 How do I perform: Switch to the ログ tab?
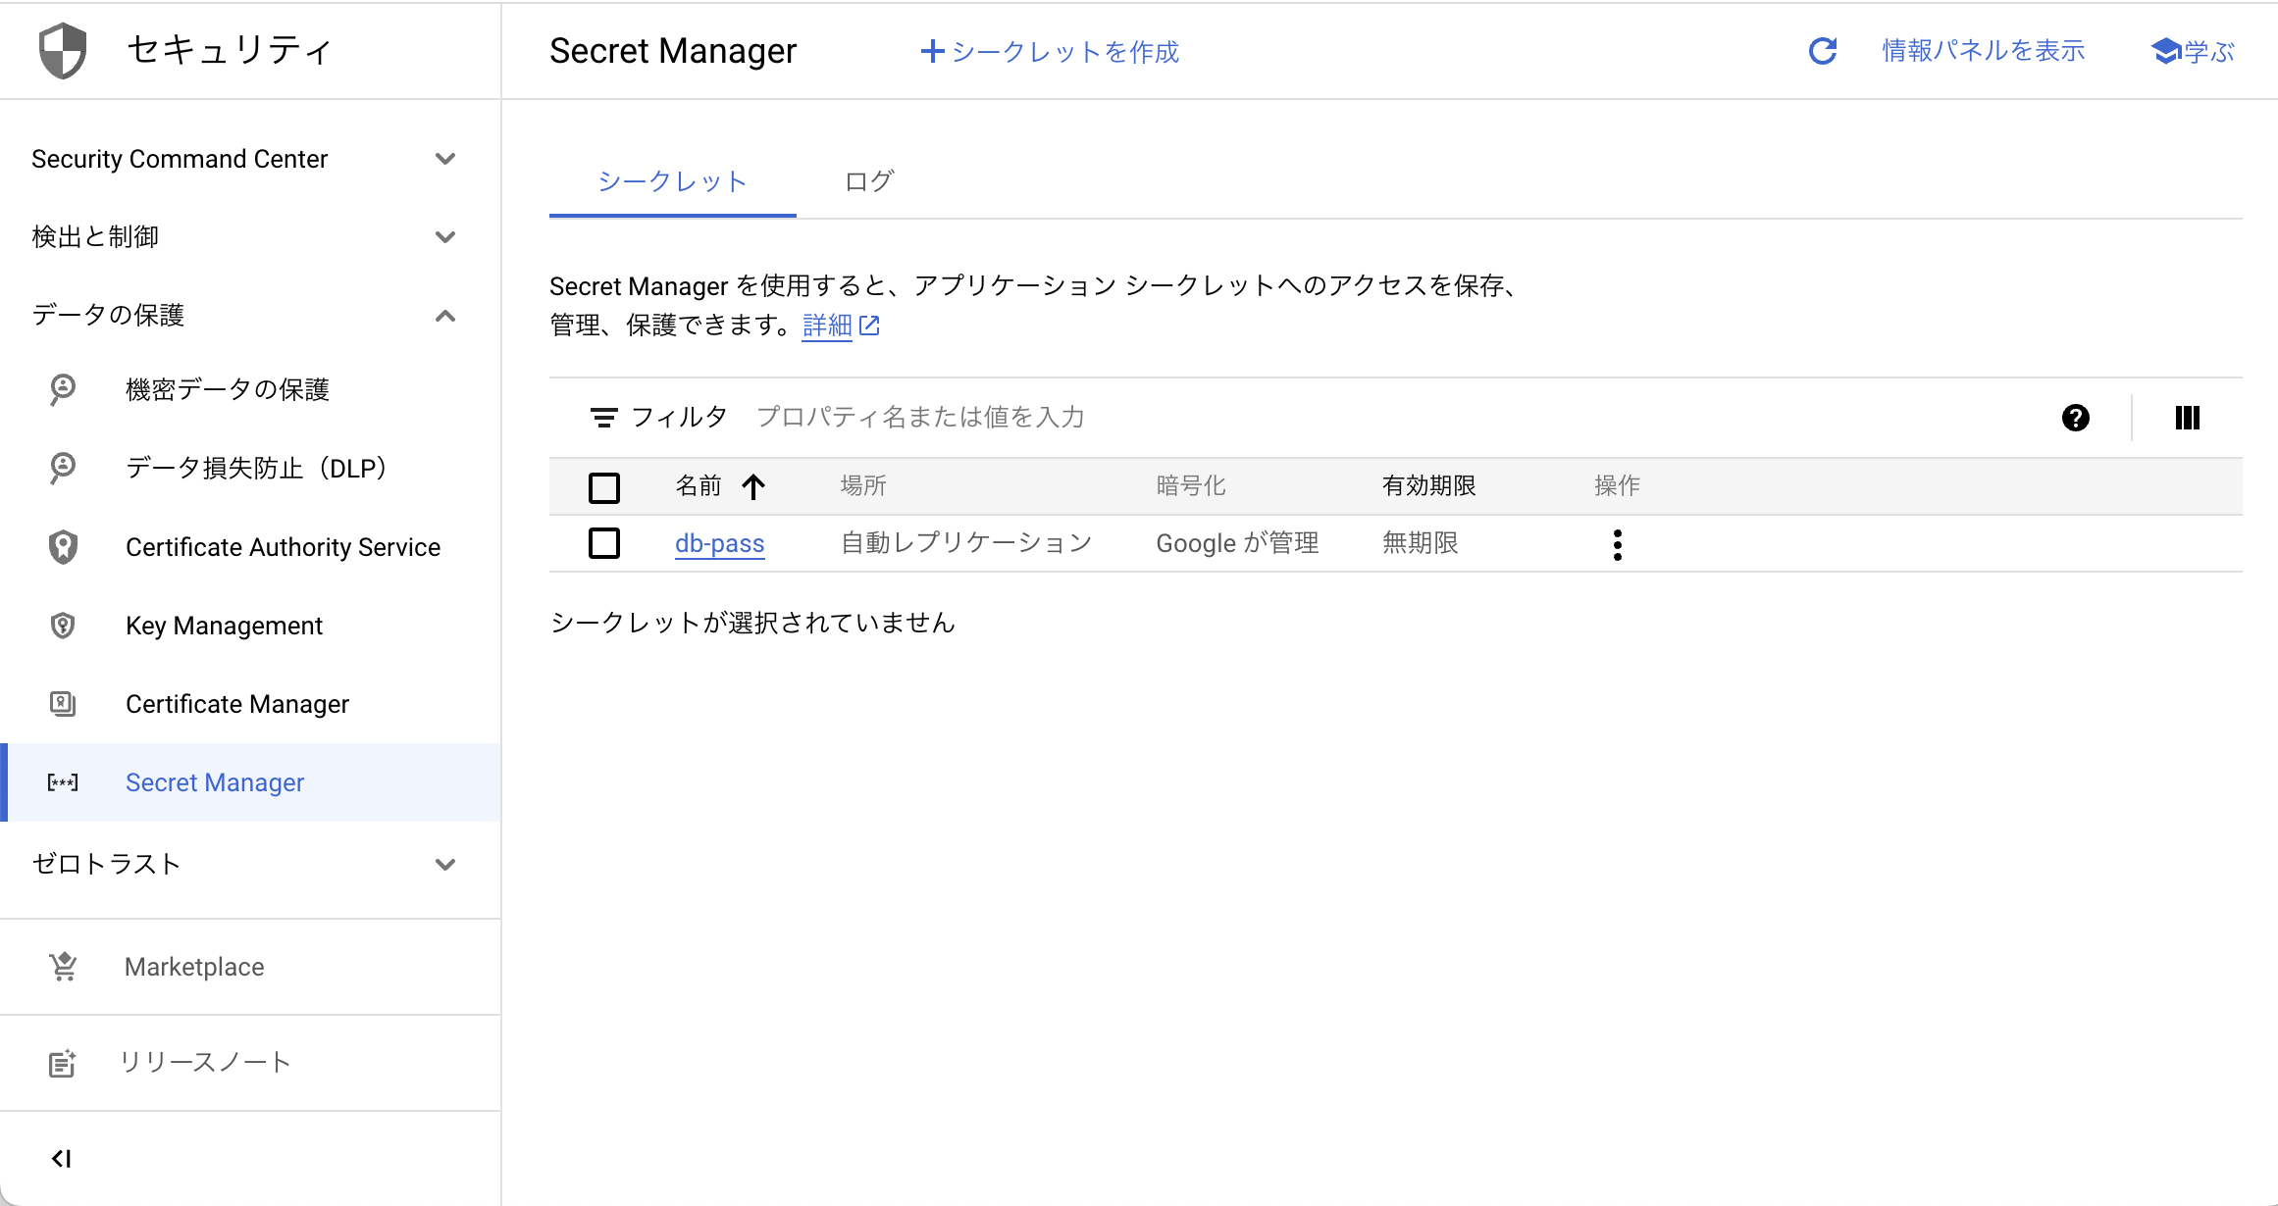pyautogui.click(x=867, y=180)
